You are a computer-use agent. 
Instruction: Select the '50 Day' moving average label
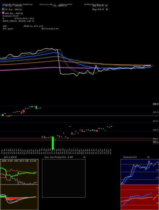(x=13, y=10)
